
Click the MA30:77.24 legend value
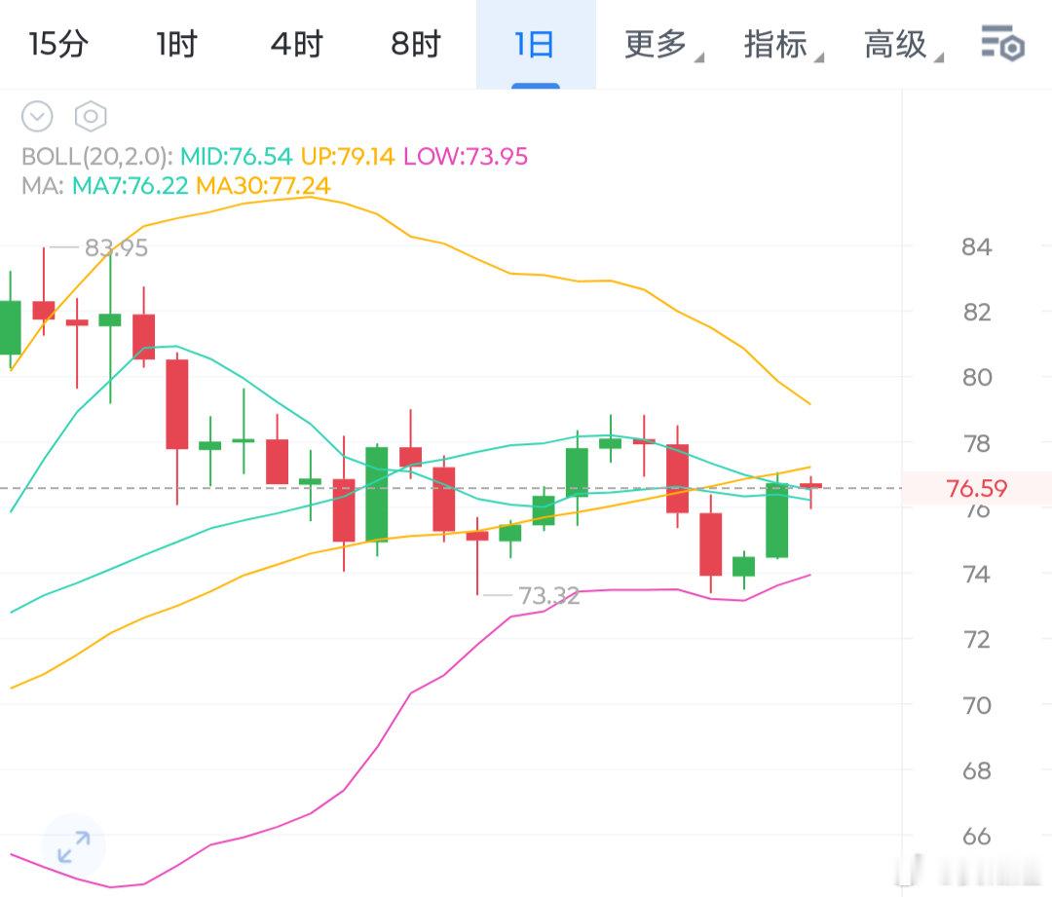click(x=263, y=185)
